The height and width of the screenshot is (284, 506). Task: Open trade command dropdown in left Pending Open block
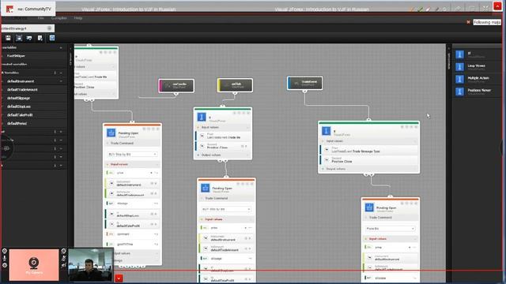pos(132,155)
